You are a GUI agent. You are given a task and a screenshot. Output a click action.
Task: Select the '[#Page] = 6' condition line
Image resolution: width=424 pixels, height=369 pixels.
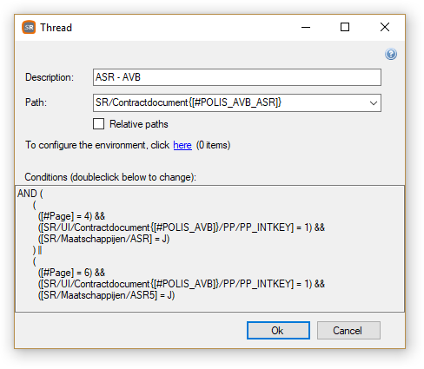point(71,273)
